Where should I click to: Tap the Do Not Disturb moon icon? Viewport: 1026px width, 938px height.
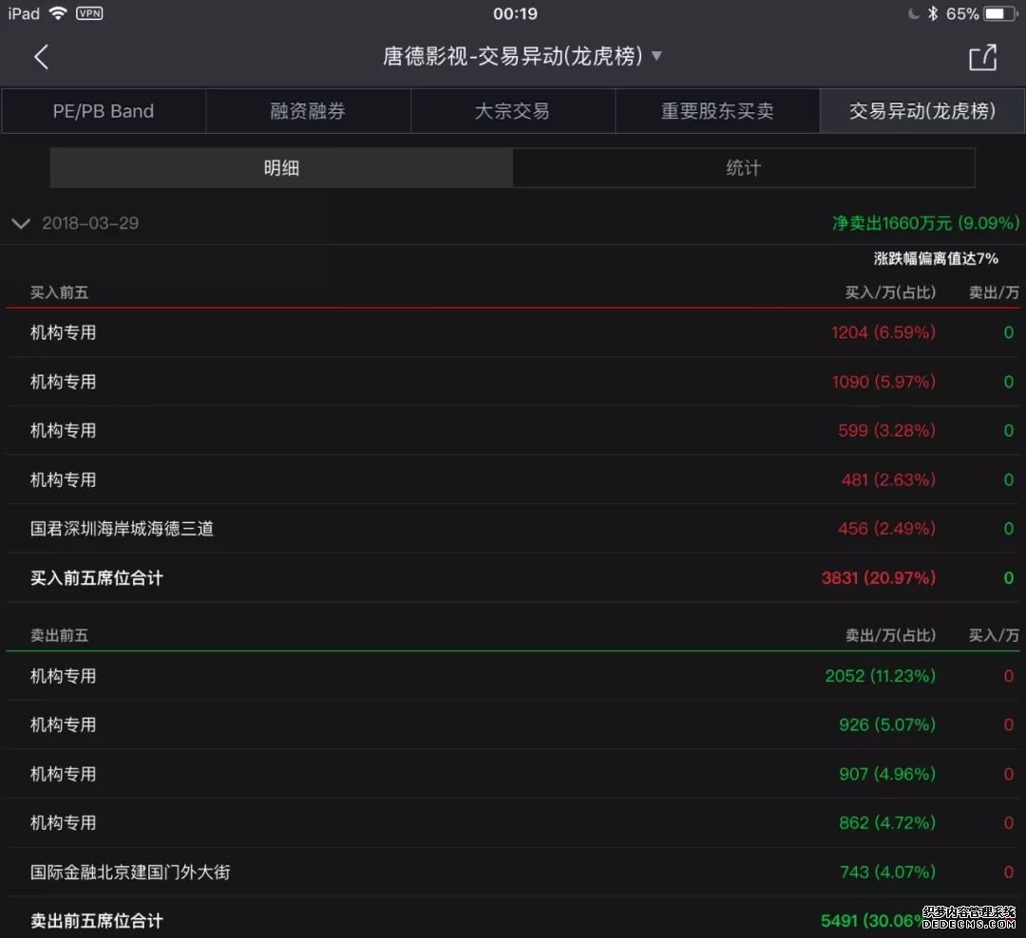(x=914, y=13)
